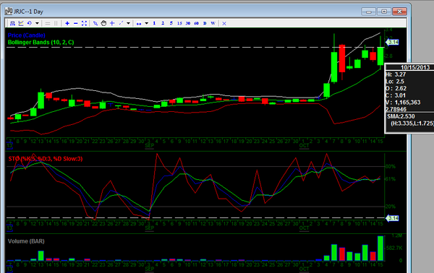
Task: Select the hand pan tool
Action: 103,24
